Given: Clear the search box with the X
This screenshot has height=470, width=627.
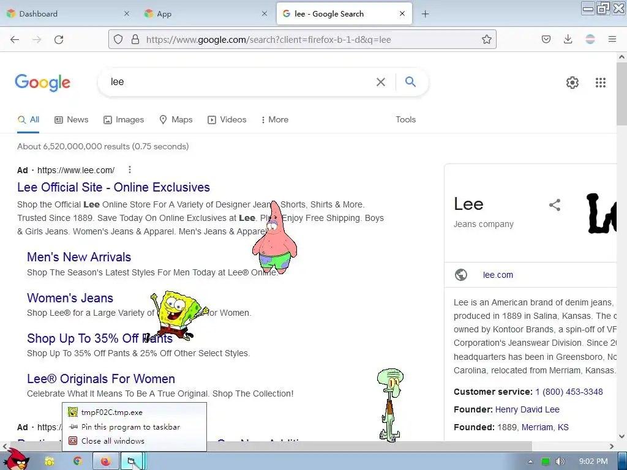Looking at the screenshot, I should [381, 82].
